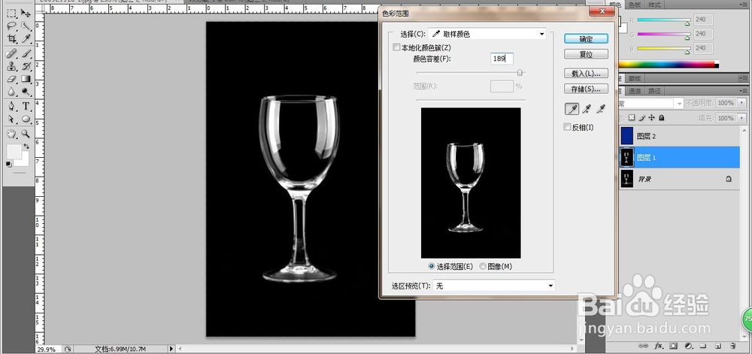Switch to the 通道 tab
This screenshot has height=354, width=752.
coord(635,90)
